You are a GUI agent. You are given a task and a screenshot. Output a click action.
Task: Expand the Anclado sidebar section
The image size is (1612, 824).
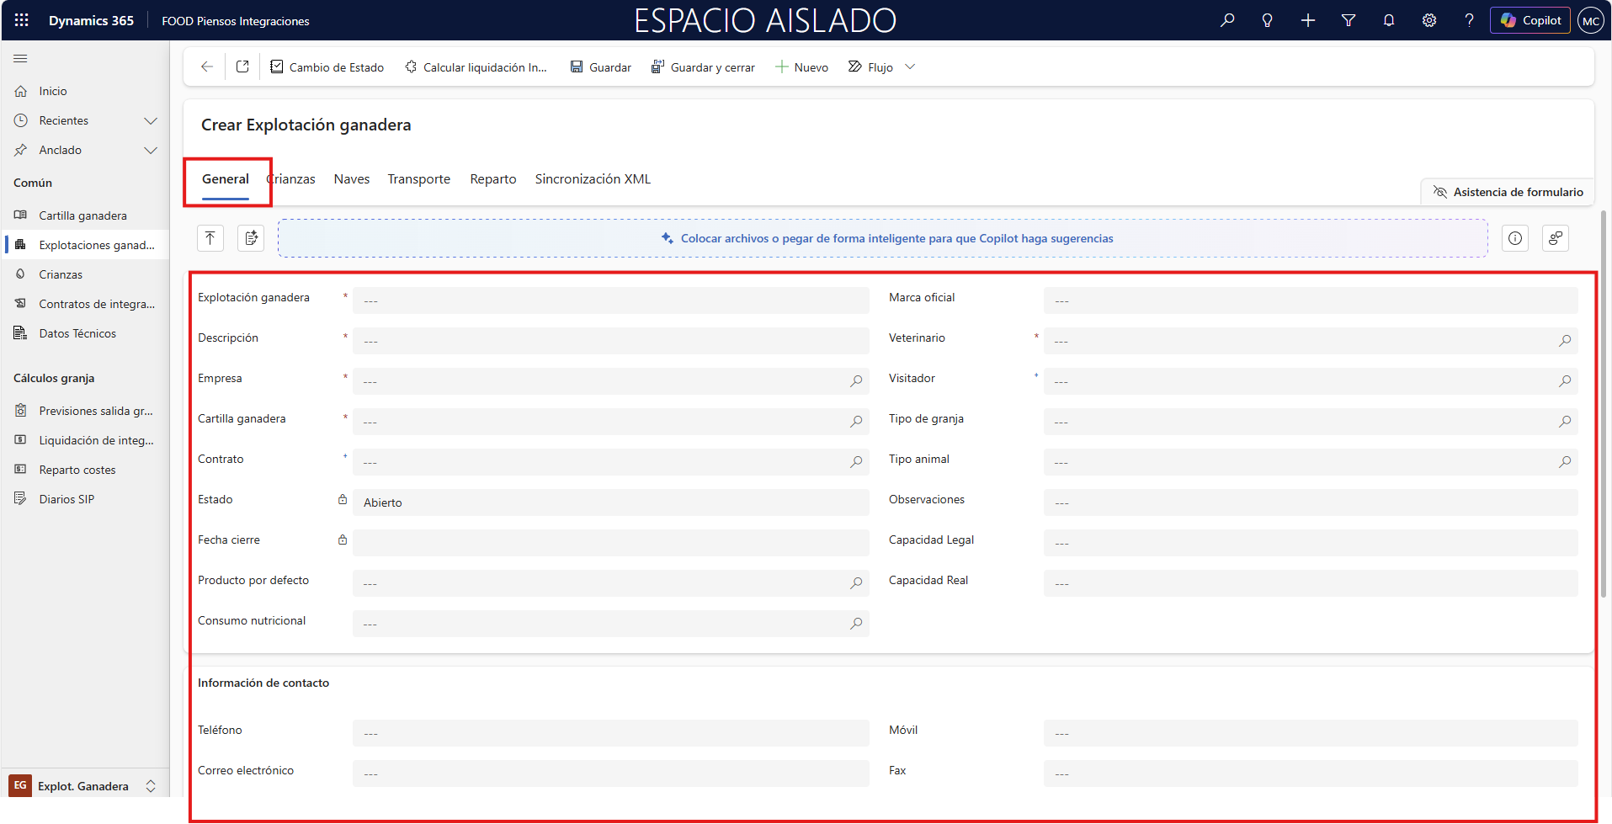coord(151,150)
